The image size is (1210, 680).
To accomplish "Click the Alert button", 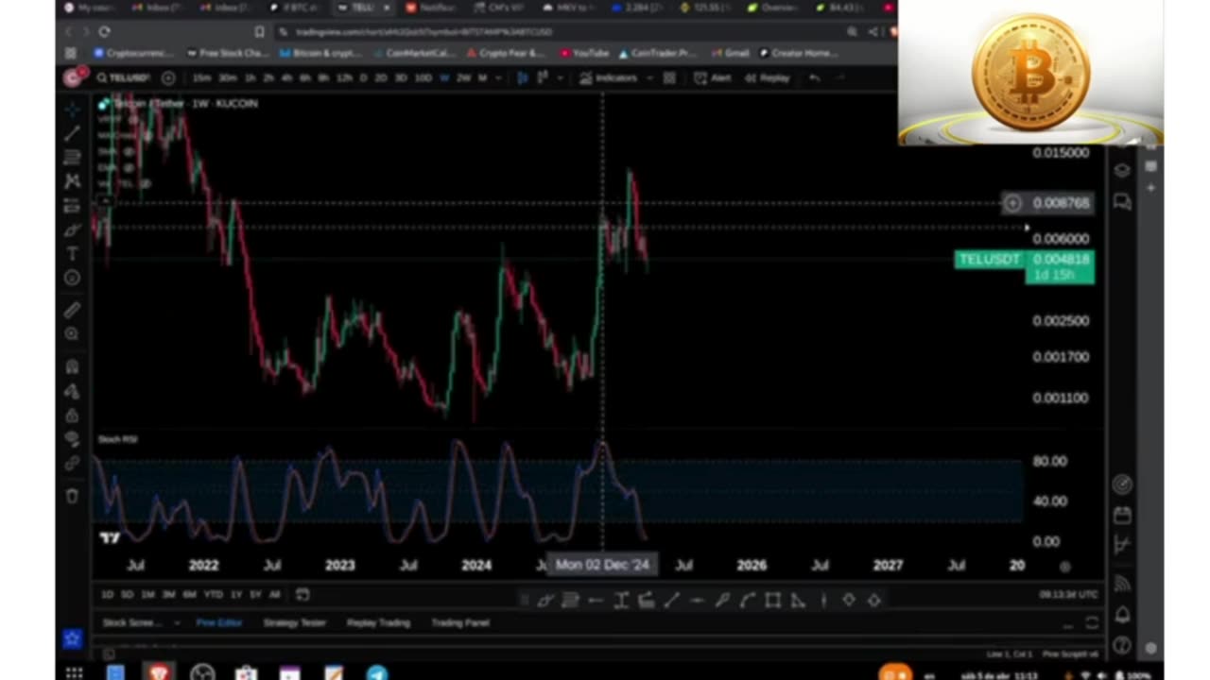I will click(x=713, y=77).
